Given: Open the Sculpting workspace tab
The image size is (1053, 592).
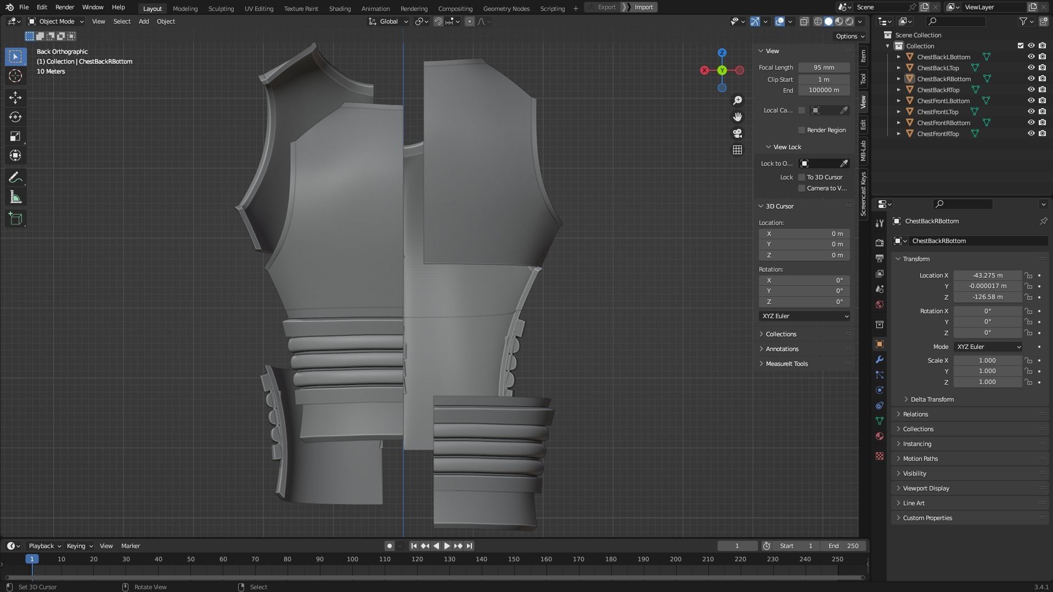Looking at the screenshot, I should [221, 8].
